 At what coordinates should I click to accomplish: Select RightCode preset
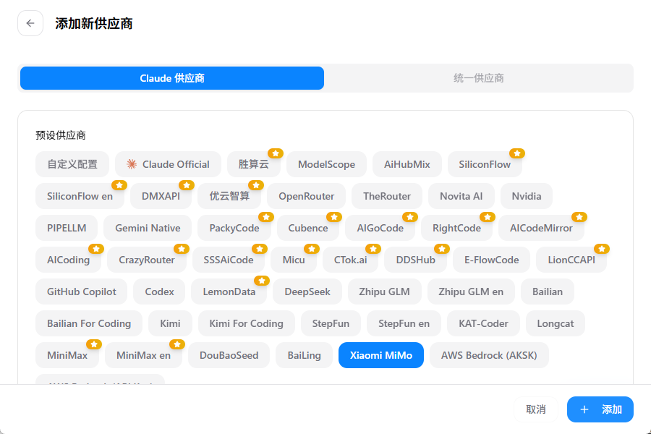tap(456, 228)
